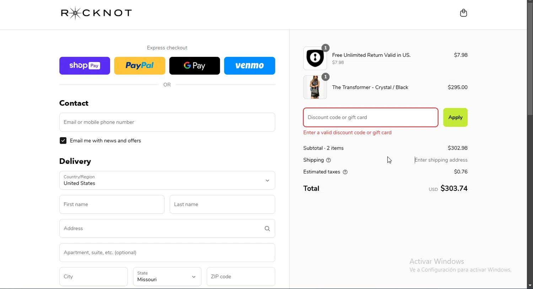The width and height of the screenshot is (533, 289).
Task: Focus the Email or mobile phone number field
Action: tap(167, 122)
